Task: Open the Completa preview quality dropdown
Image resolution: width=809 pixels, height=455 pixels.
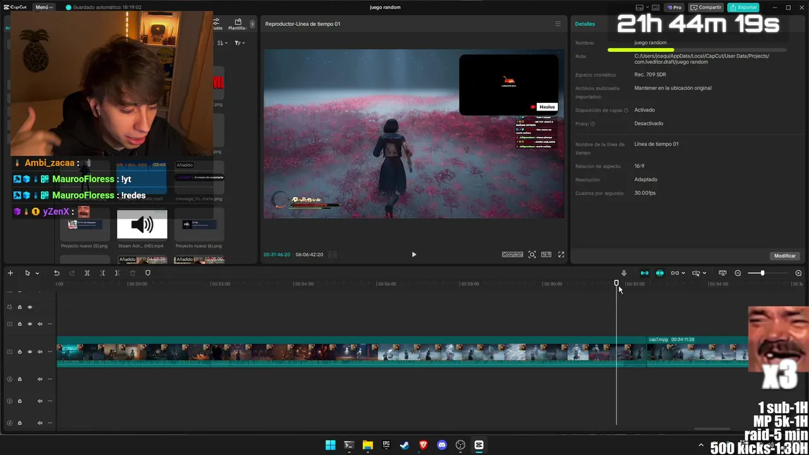Action: pos(513,255)
